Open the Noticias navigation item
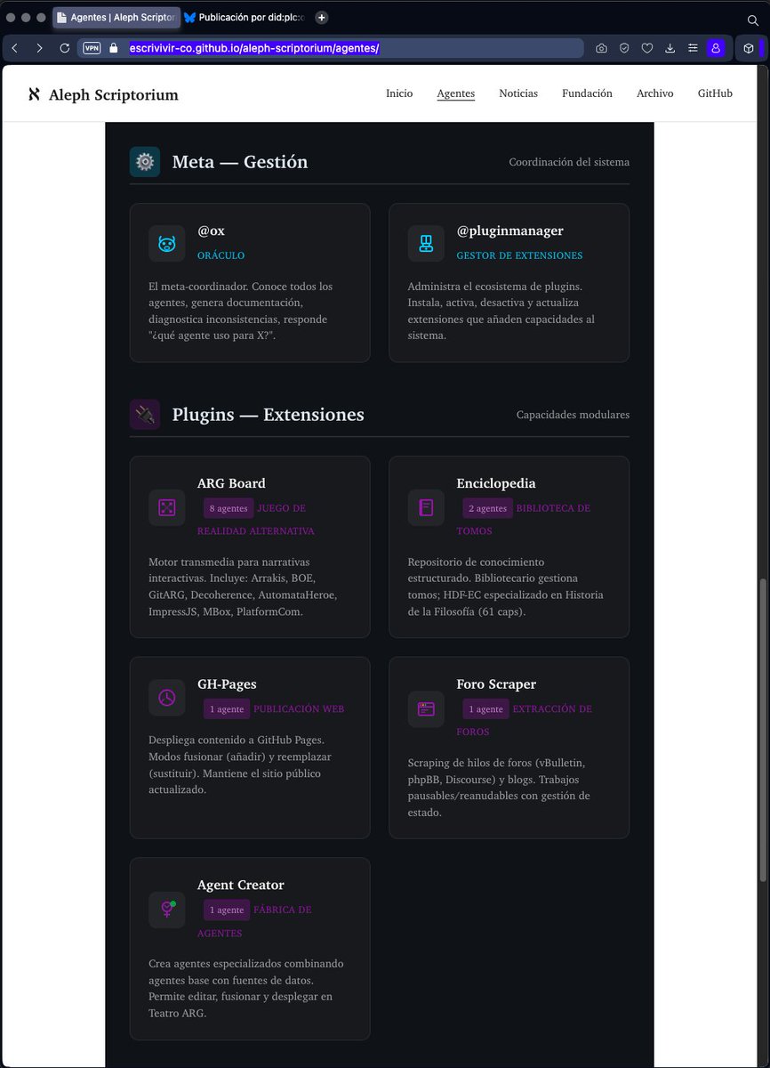770x1068 pixels. (x=518, y=93)
